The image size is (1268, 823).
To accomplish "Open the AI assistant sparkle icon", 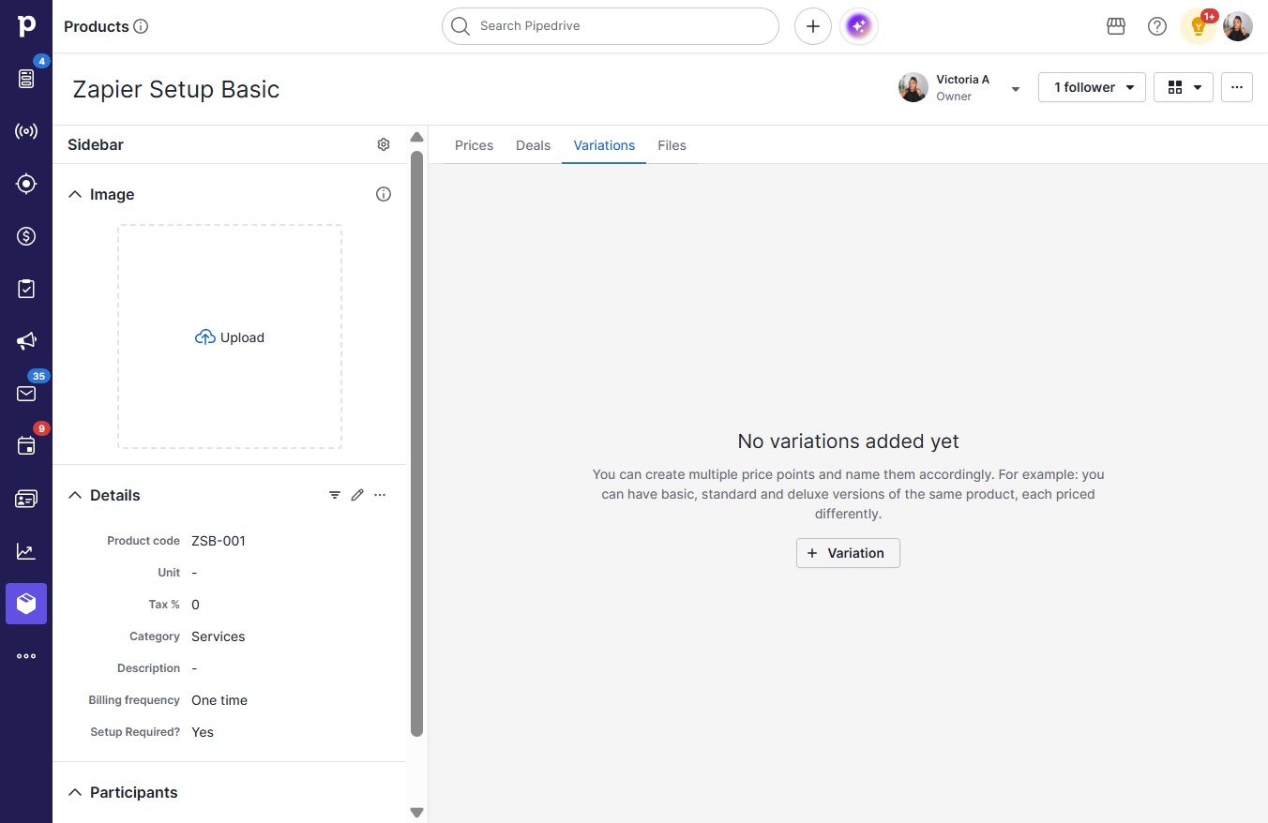I will 859,26.
